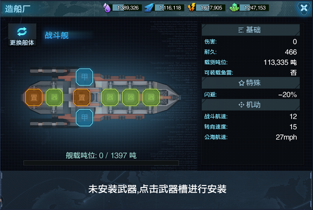Choose the middle green 器 slot of the front three
313x210 pixels.
coord(131,98)
